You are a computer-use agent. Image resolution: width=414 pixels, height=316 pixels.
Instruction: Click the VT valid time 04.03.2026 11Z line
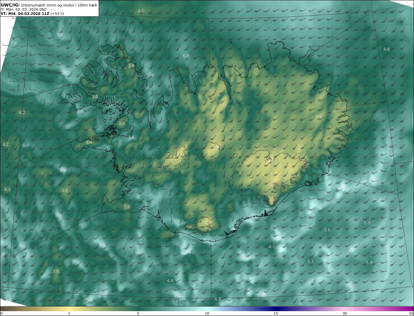[32, 14]
